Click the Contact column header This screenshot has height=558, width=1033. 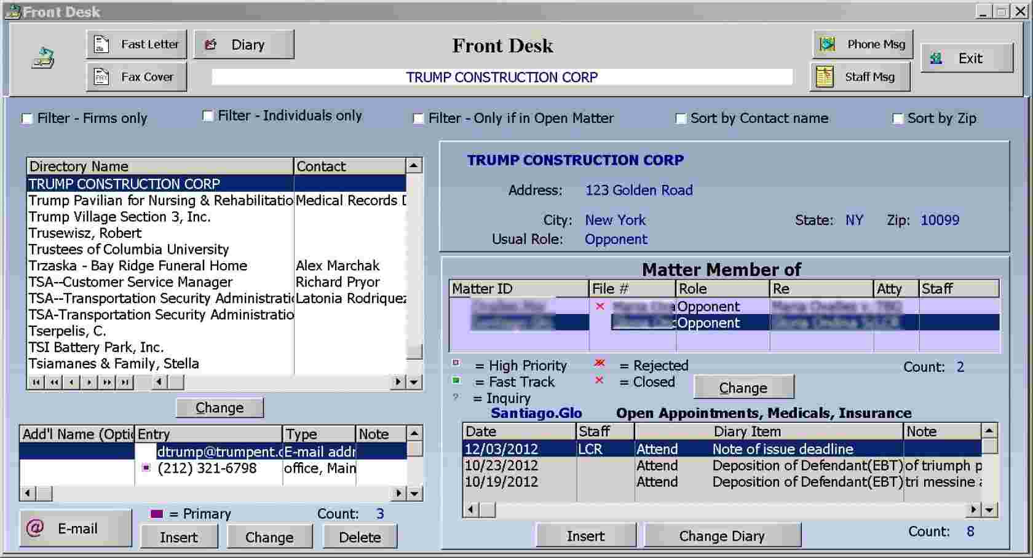[350, 166]
